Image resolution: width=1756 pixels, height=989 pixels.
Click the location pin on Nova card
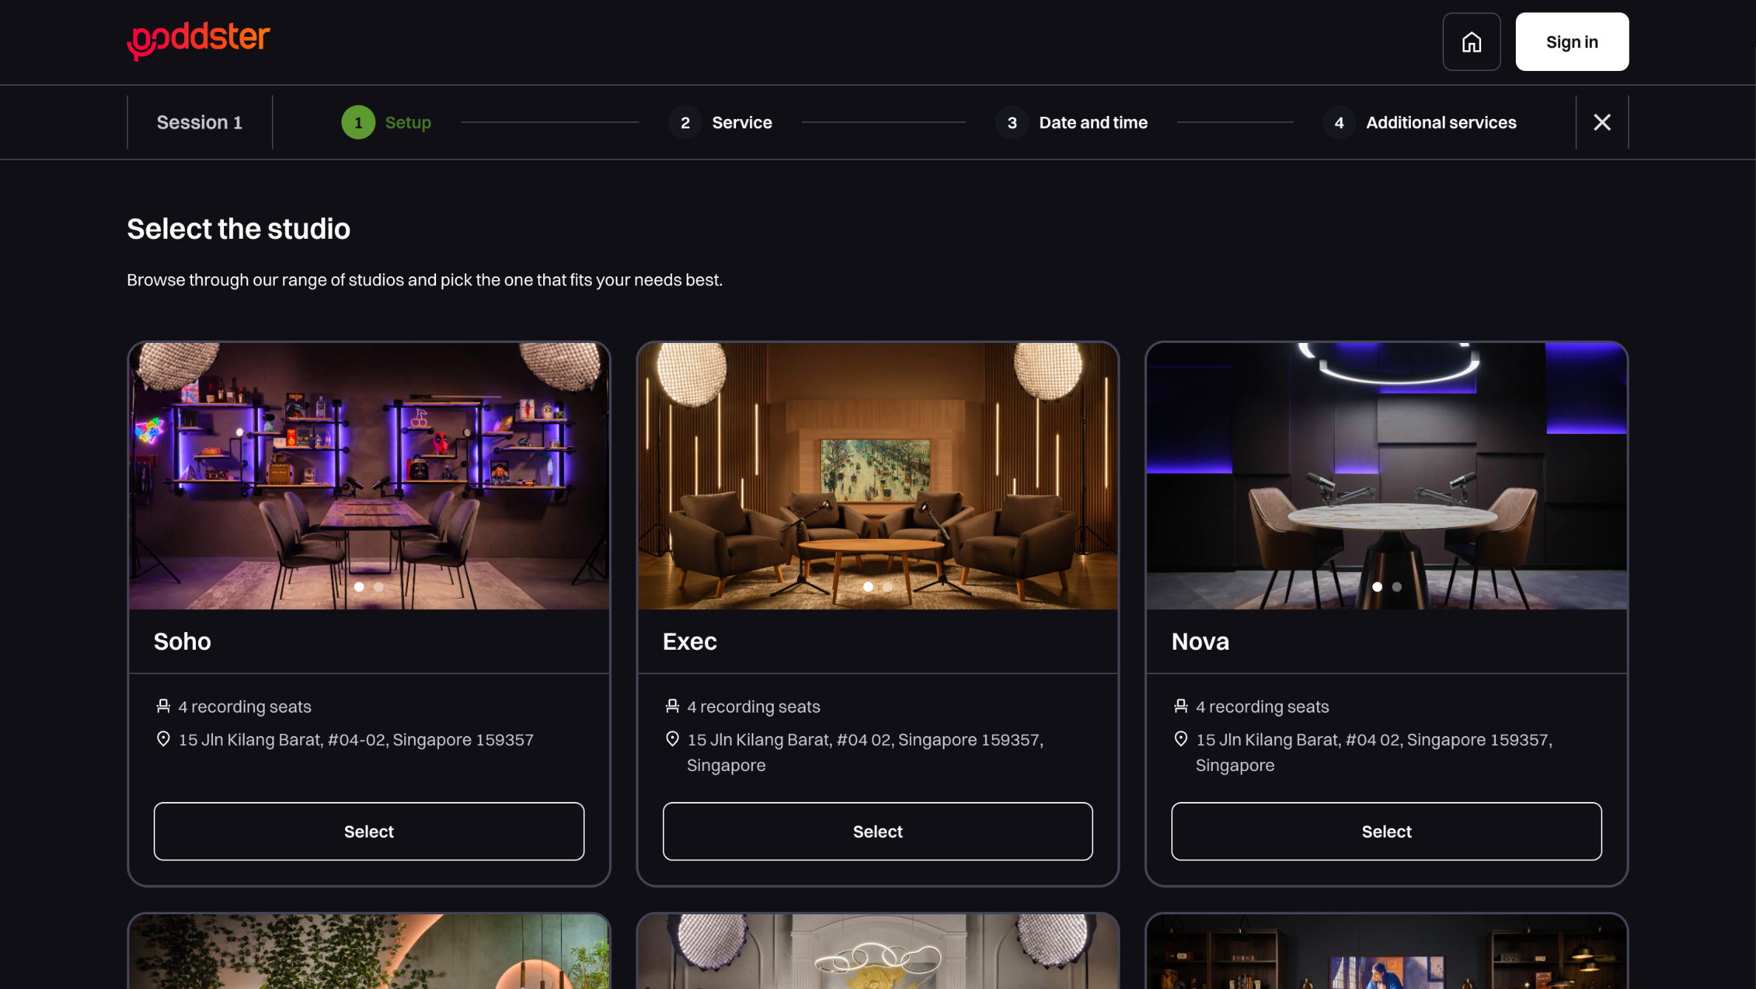[x=1180, y=738]
